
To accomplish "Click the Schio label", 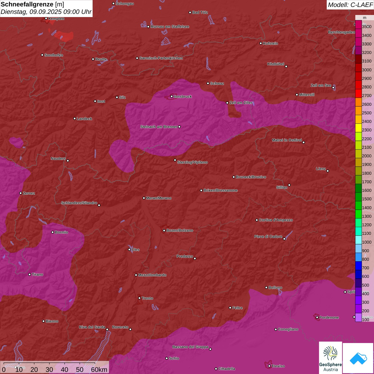I will click(x=174, y=358).
